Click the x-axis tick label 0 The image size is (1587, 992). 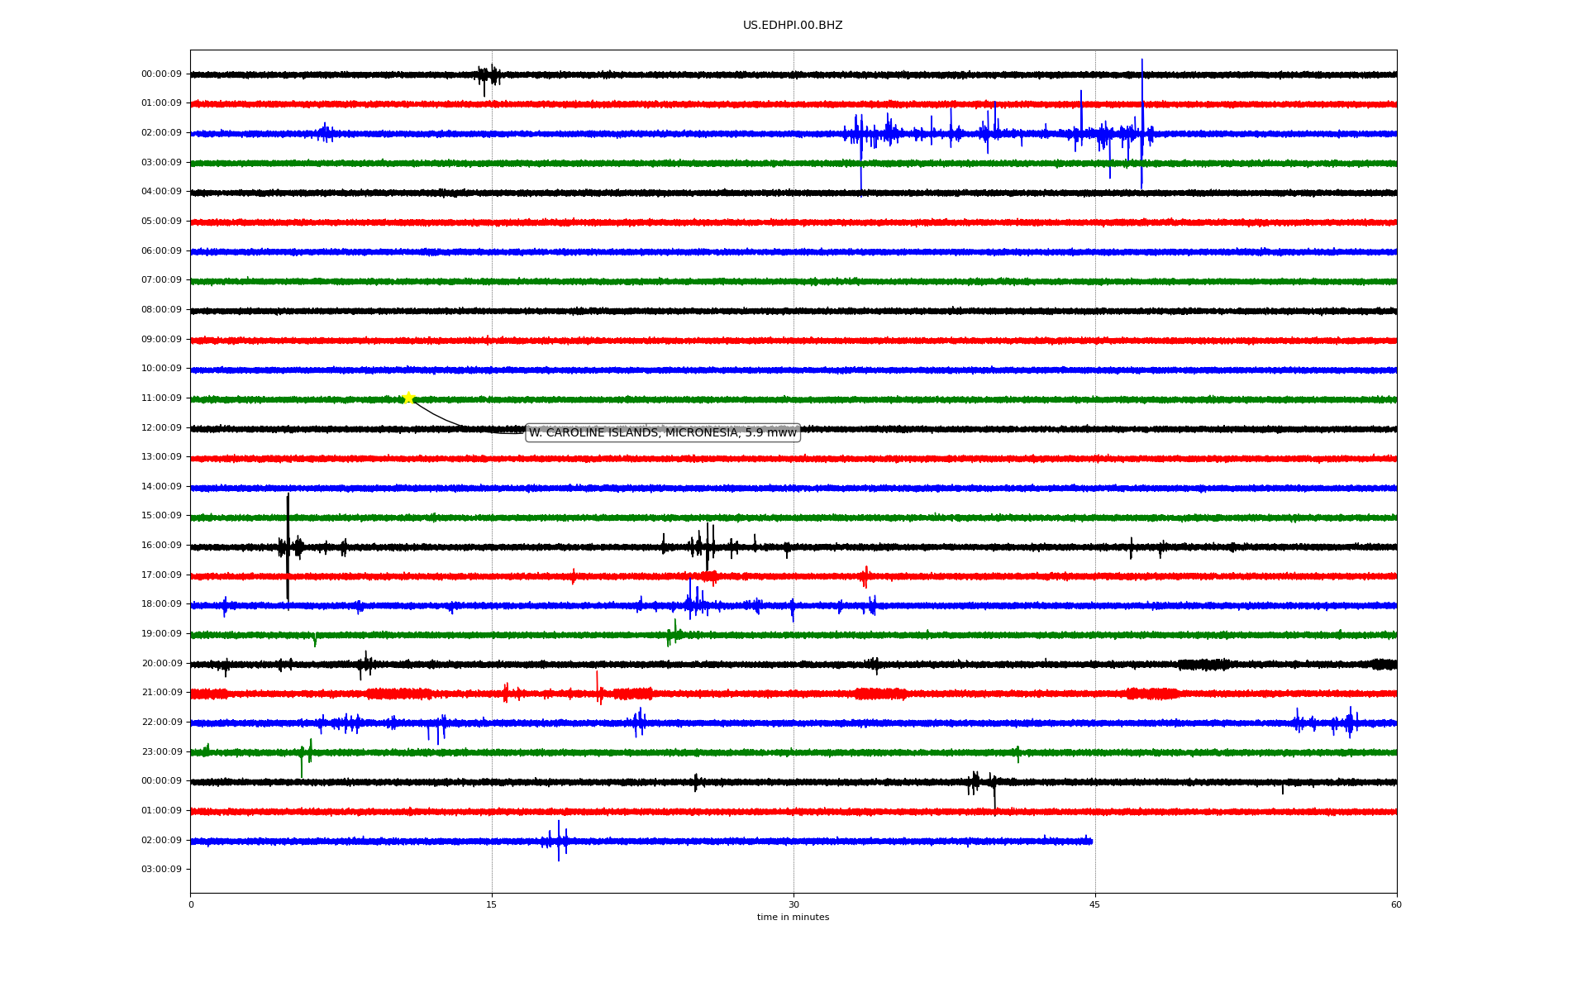(191, 905)
